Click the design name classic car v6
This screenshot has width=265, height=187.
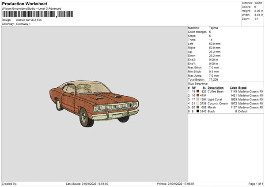pos(29,20)
